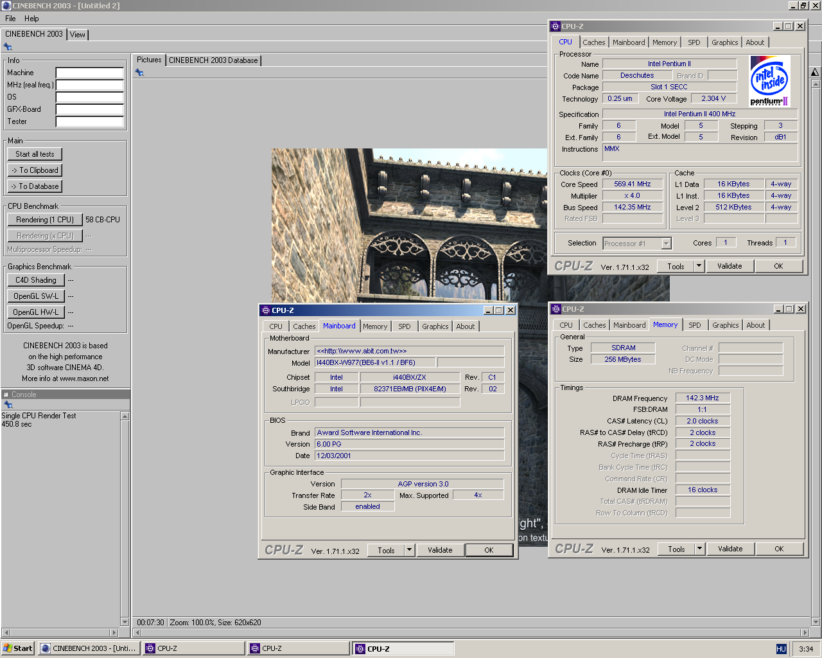
Task: Click the OS input field
Action: click(x=89, y=97)
